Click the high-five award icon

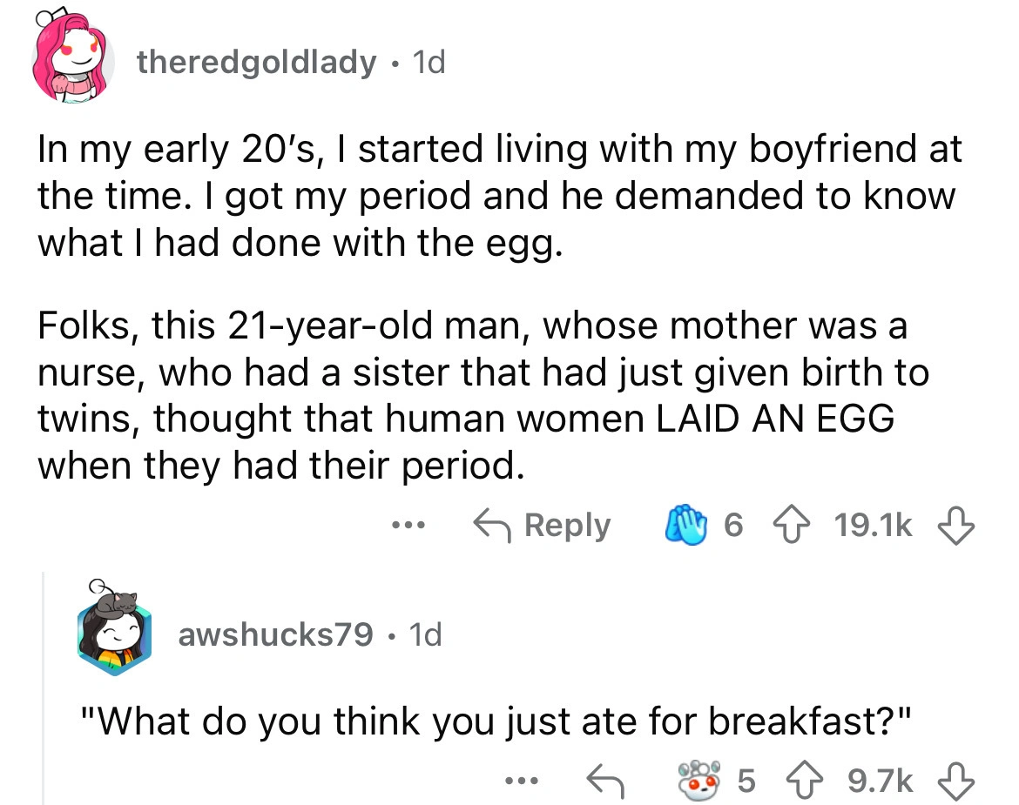point(683,526)
